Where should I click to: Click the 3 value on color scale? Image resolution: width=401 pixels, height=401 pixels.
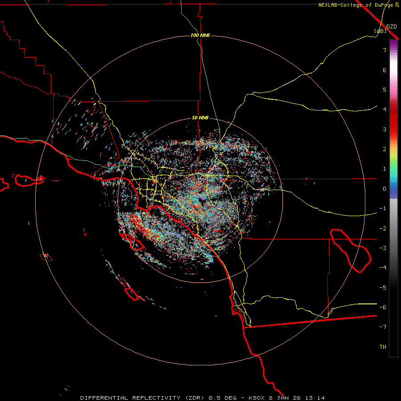point(385,129)
